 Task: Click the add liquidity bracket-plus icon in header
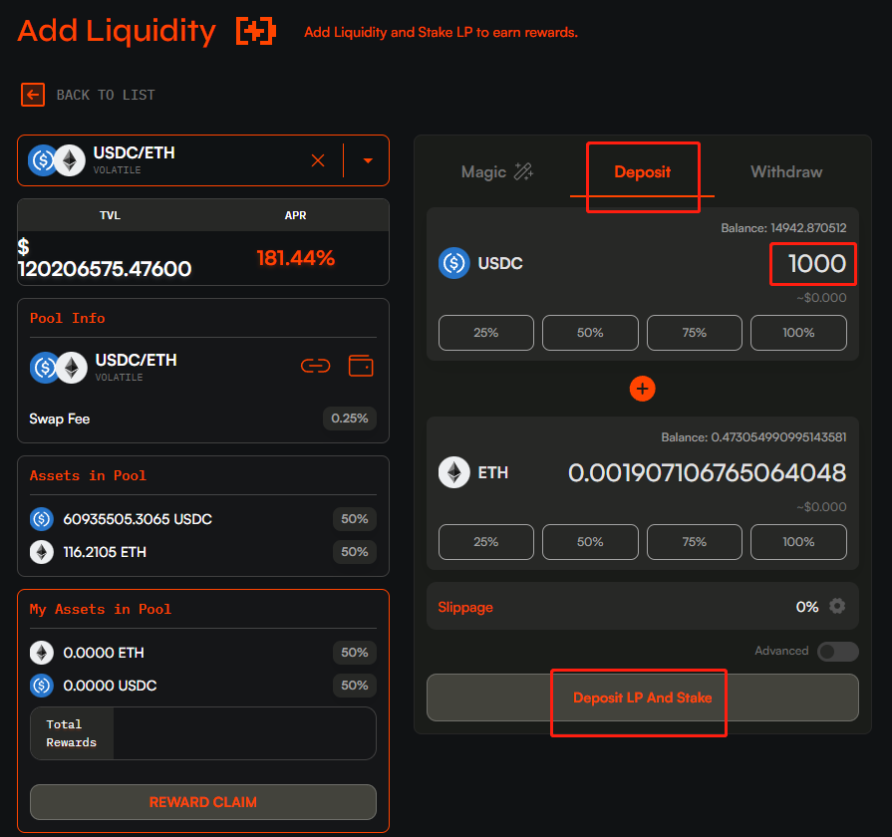255,32
